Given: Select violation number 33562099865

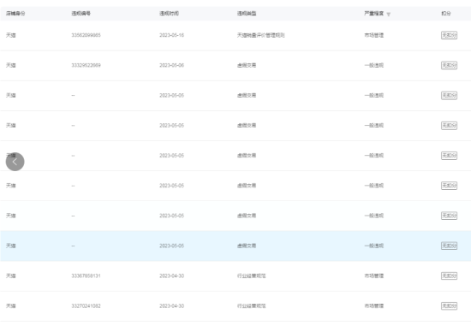Looking at the screenshot, I should point(86,35).
